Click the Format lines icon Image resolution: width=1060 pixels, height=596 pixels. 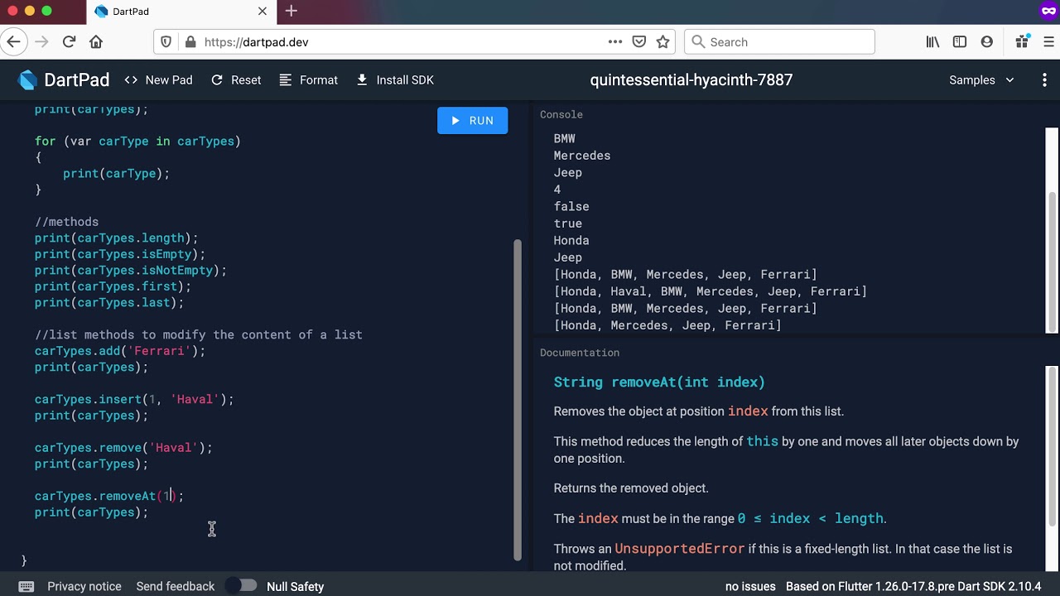point(286,80)
